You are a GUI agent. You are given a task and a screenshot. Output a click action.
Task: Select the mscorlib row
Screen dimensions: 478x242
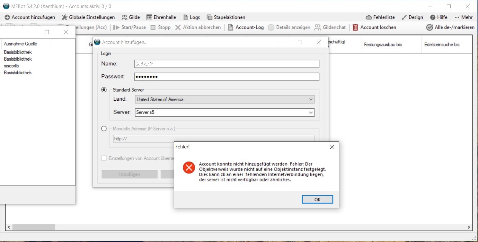click(x=12, y=66)
